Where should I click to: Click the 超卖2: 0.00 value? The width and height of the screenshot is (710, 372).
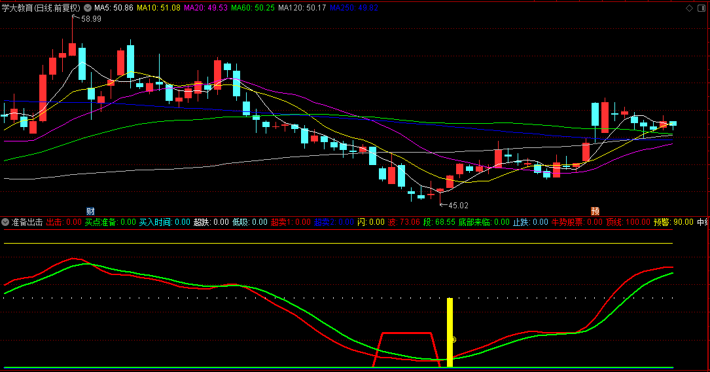[334, 222]
